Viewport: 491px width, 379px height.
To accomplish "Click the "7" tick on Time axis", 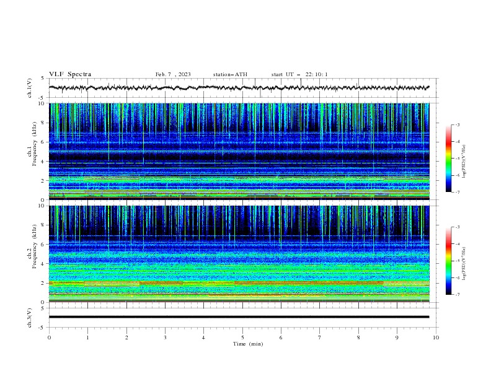I will coord(320,338).
